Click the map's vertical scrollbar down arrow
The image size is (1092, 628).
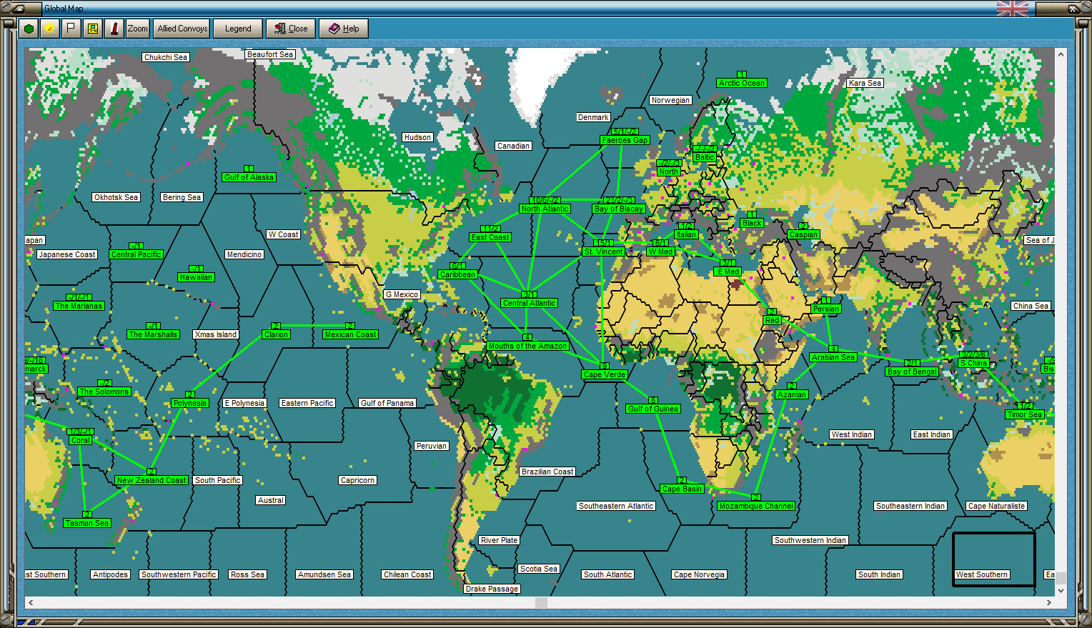(1061, 590)
